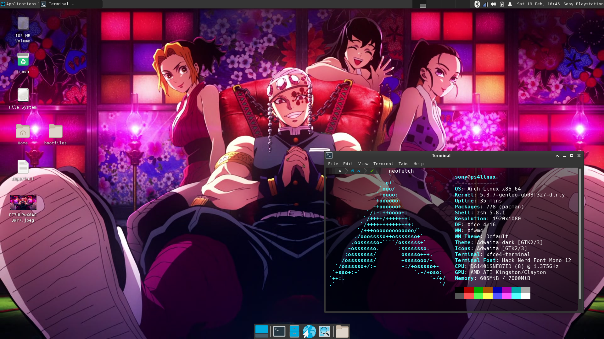Screen dimensions: 604x339
Task: Click the Packages: 778 (pacman) line
Action: point(489,207)
